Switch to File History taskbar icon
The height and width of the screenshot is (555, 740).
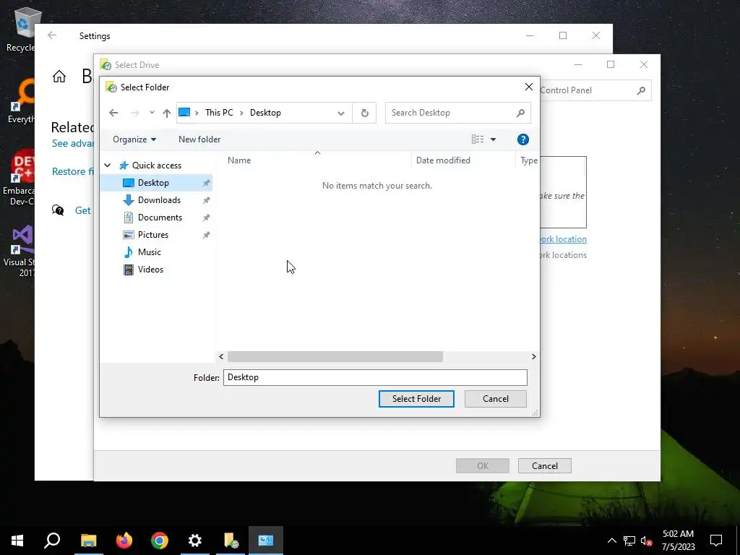(x=231, y=541)
